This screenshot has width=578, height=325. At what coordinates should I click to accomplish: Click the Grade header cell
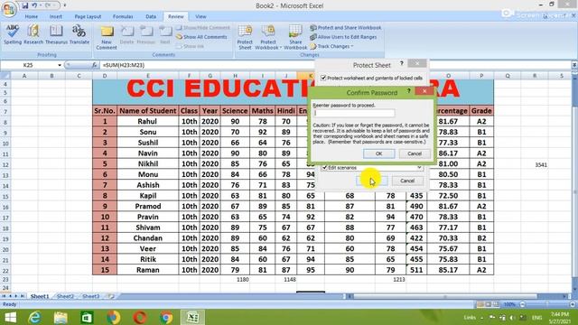[481, 111]
